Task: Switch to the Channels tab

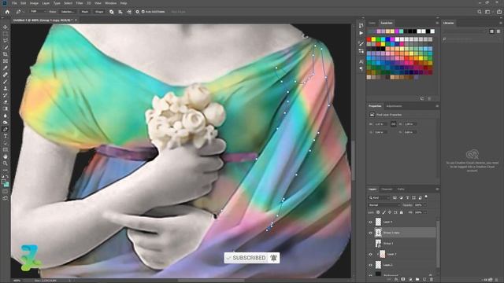Action: coord(387,189)
